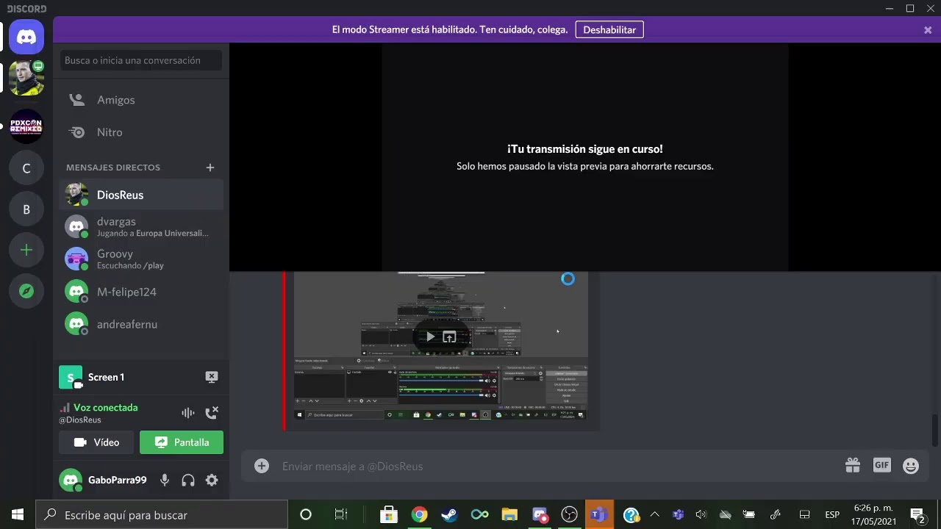Click the Pantalla screen share button

click(182, 442)
